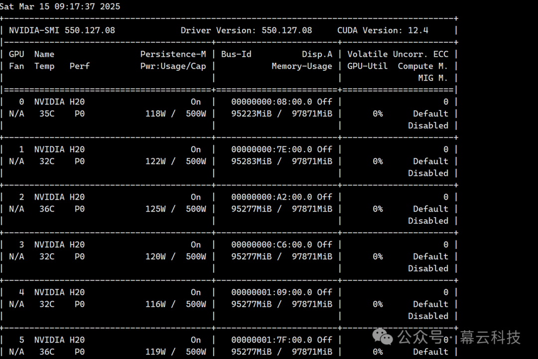538x359 pixels.
Task: Click the Temp column header
Action: click(44, 66)
